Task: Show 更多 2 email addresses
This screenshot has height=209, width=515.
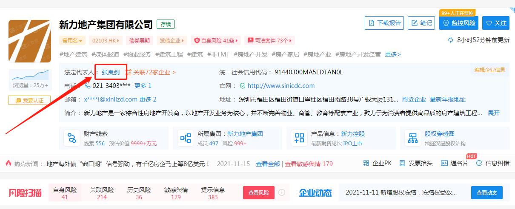Action: (148, 99)
